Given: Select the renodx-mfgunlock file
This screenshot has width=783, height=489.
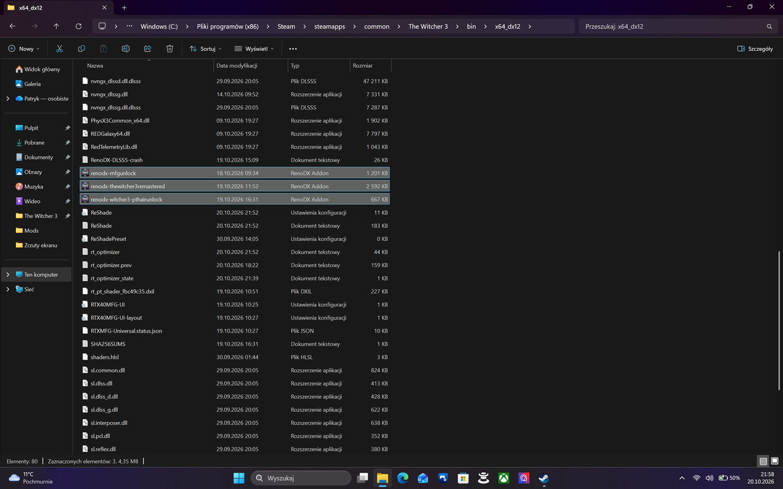Looking at the screenshot, I should [x=235, y=173].
